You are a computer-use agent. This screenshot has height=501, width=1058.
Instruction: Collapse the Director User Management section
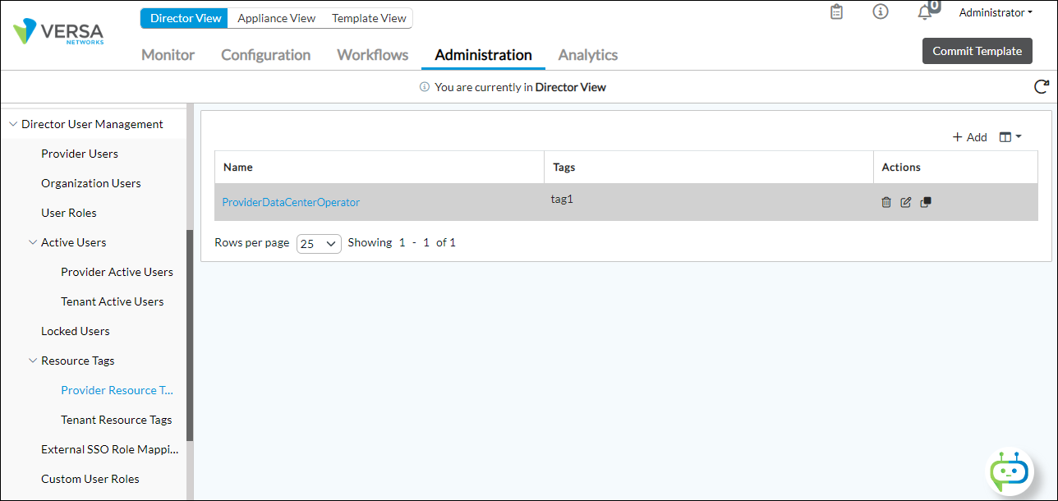(13, 125)
